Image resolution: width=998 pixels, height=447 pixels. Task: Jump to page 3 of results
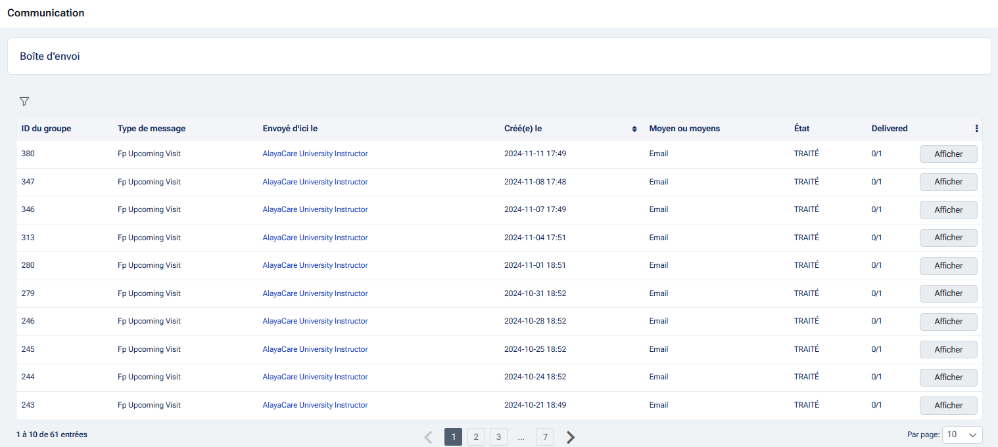pyautogui.click(x=498, y=437)
